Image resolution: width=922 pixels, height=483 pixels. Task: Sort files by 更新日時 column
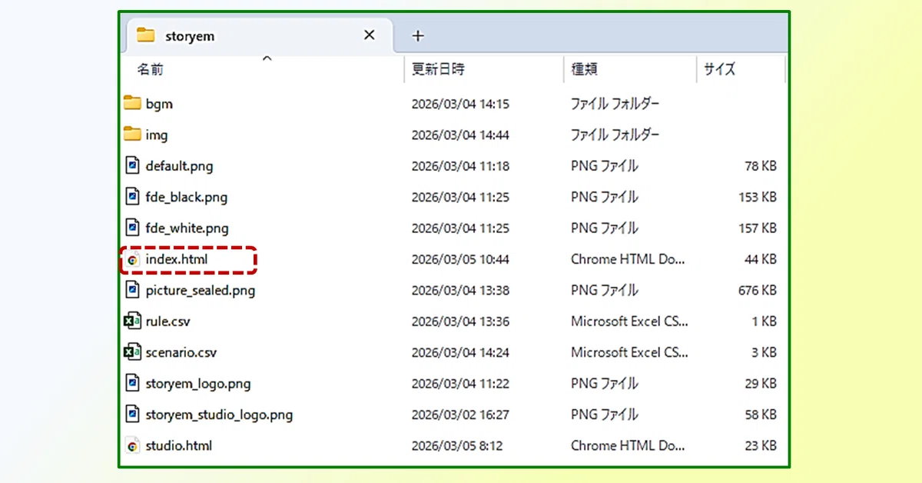click(x=438, y=69)
